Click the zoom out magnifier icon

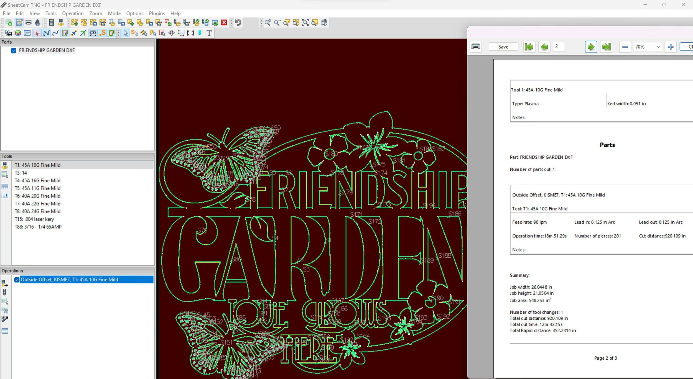click(x=277, y=22)
